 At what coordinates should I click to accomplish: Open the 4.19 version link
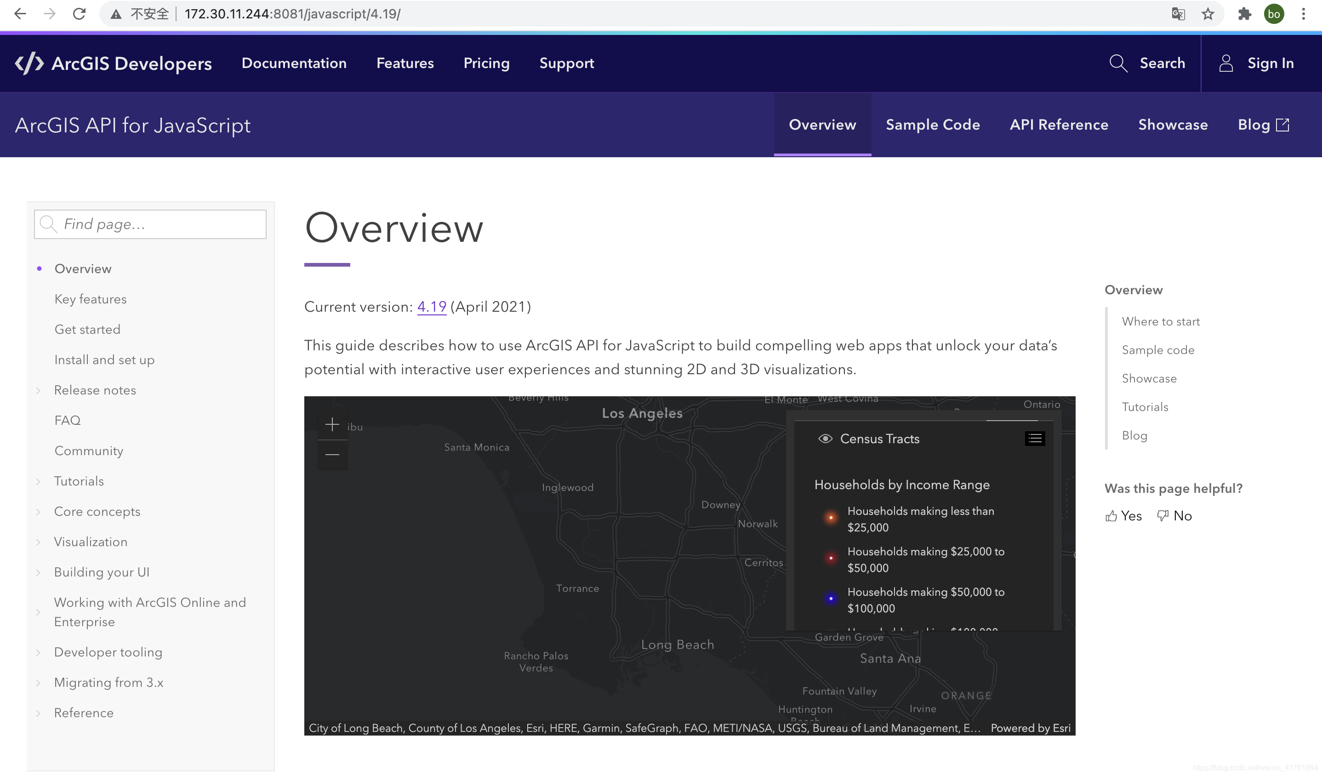pos(431,307)
